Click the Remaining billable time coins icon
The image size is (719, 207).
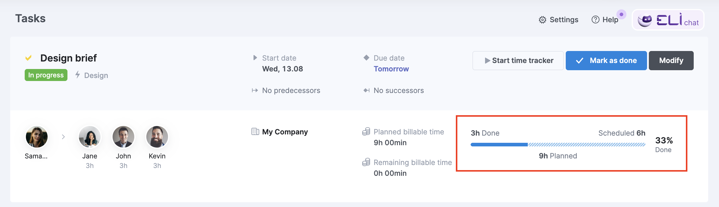pos(366,162)
